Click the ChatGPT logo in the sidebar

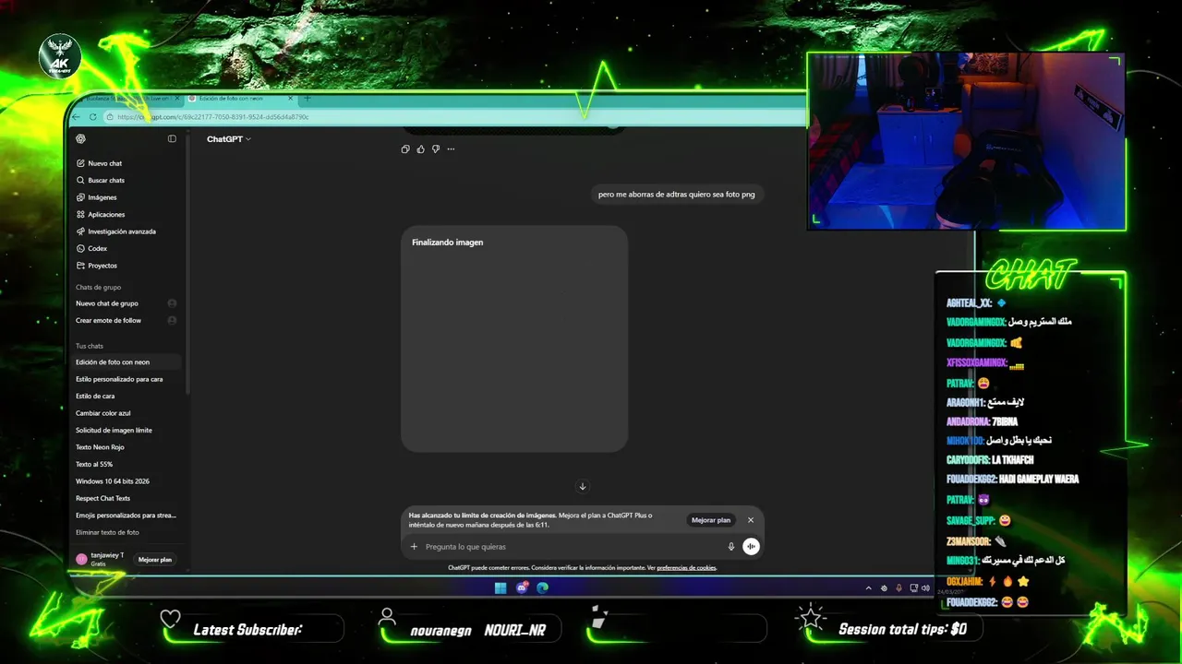click(80, 139)
